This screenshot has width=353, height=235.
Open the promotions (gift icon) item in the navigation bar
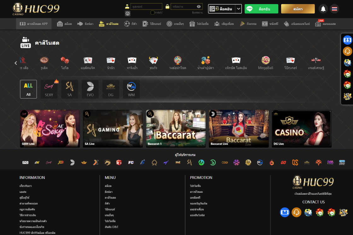click(x=199, y=24)
